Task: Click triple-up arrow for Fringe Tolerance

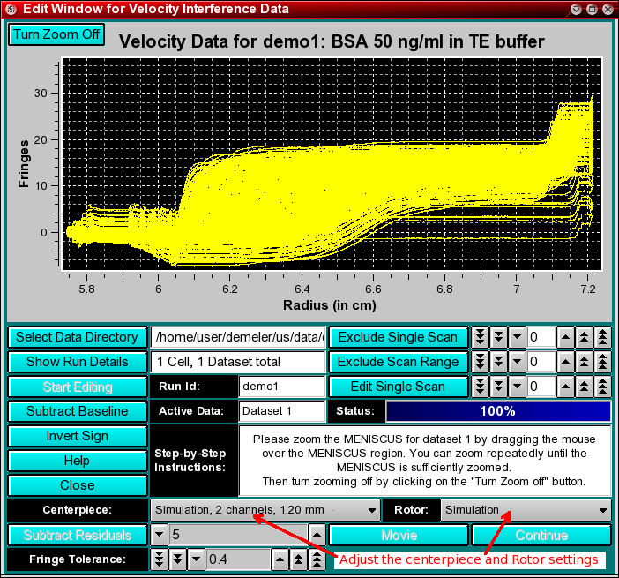Action: 316,559
